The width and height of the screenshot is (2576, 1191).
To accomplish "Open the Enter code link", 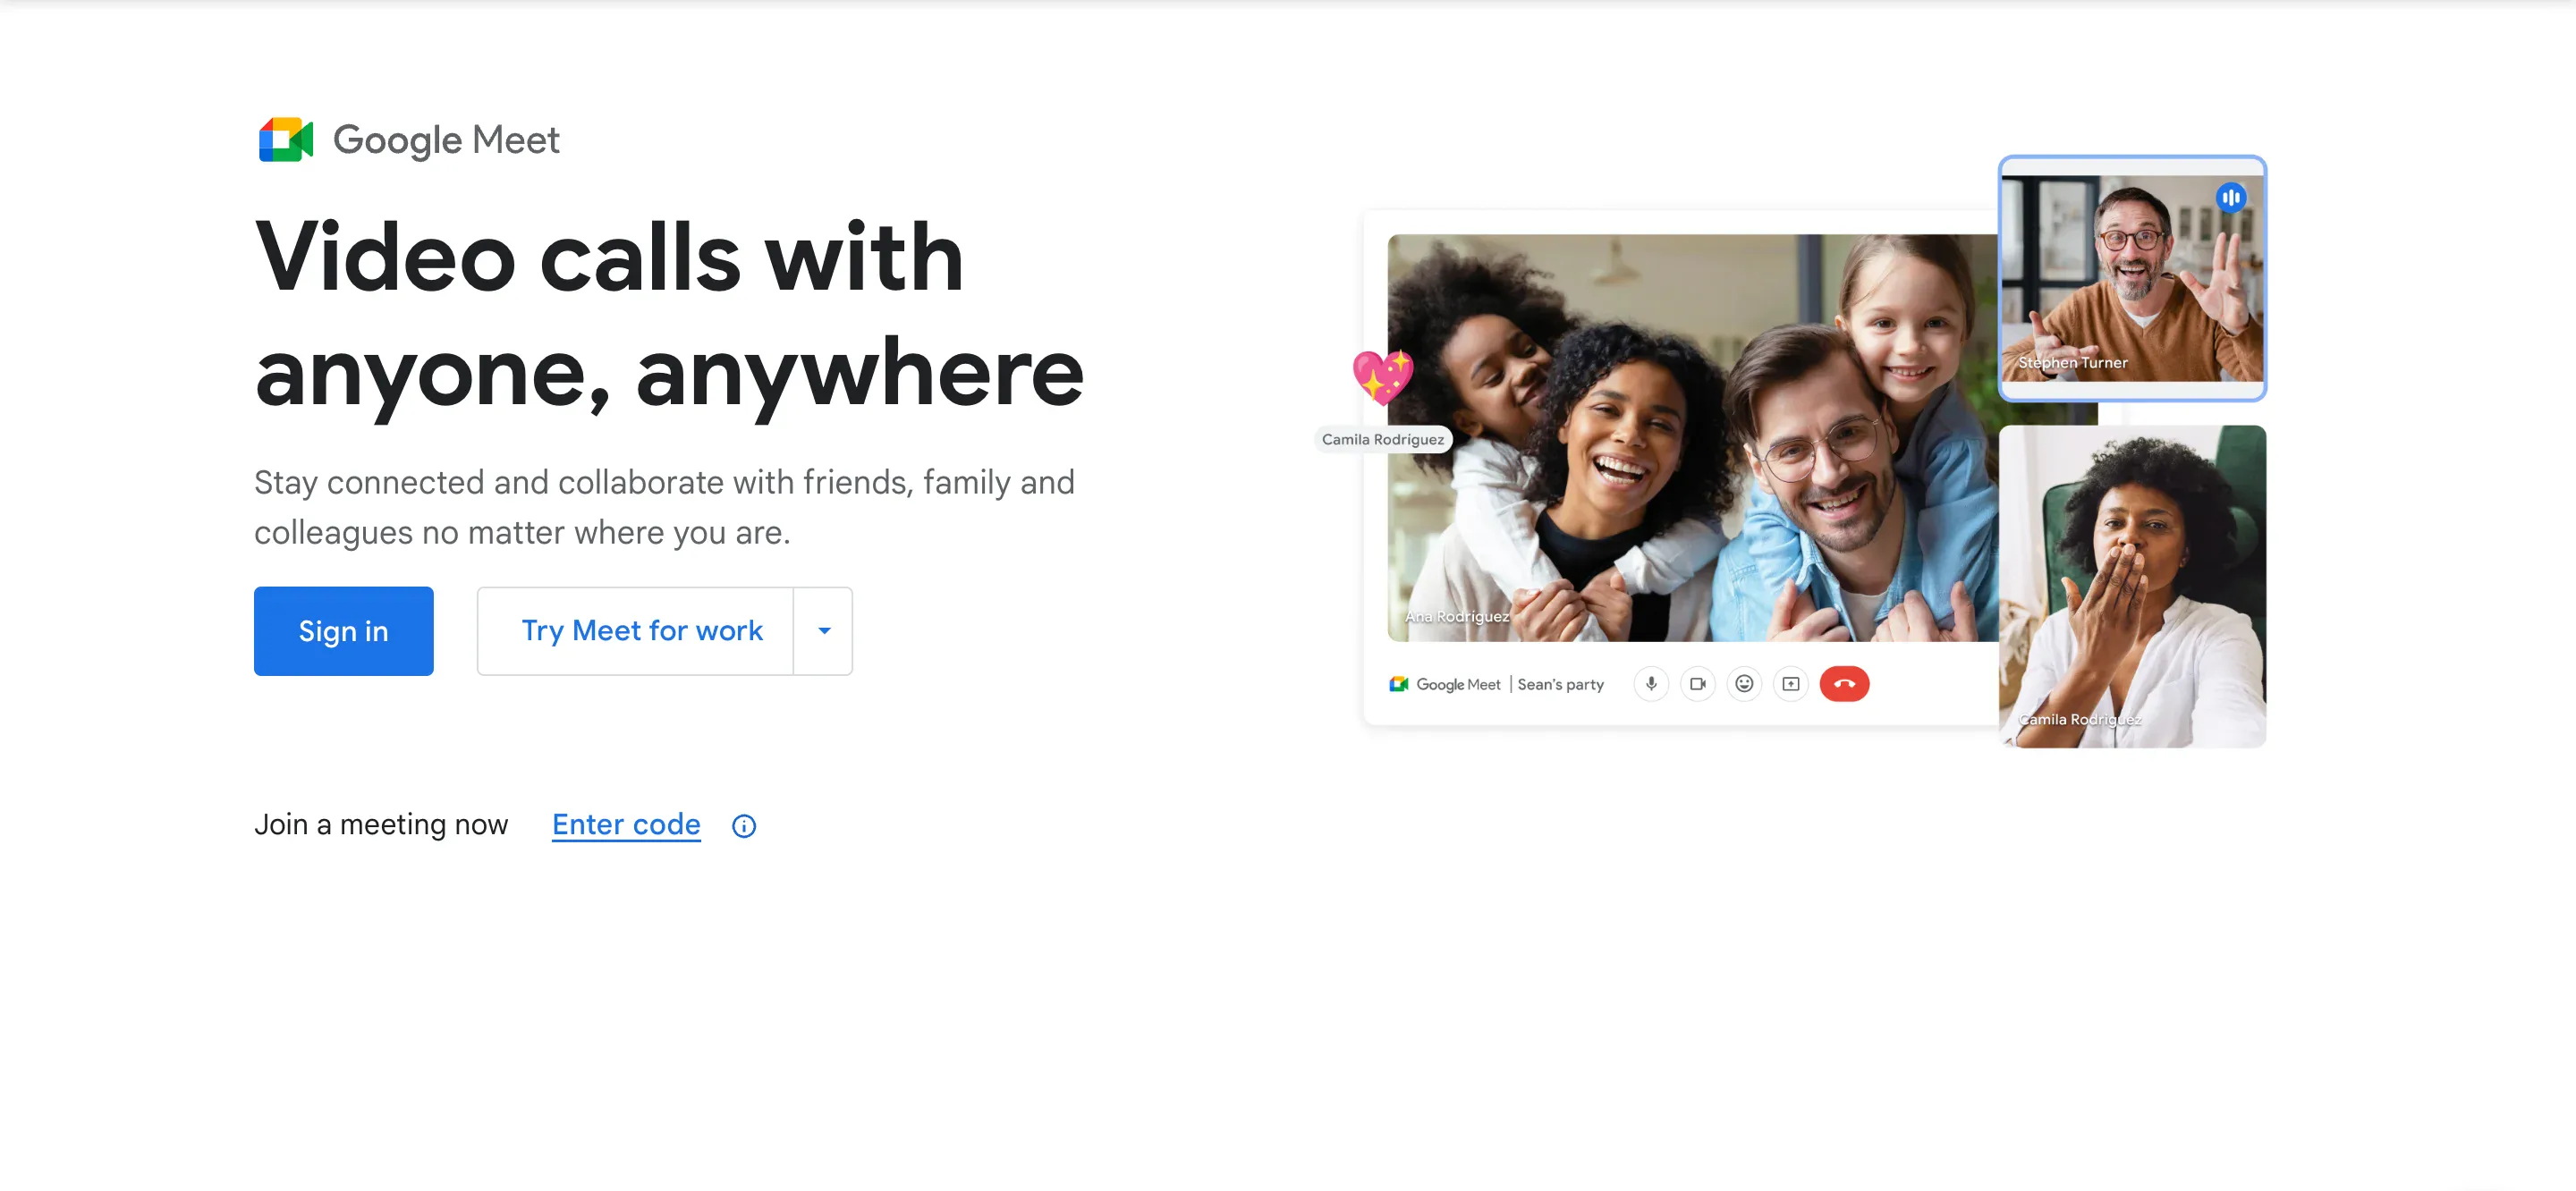I will point(626,825).
